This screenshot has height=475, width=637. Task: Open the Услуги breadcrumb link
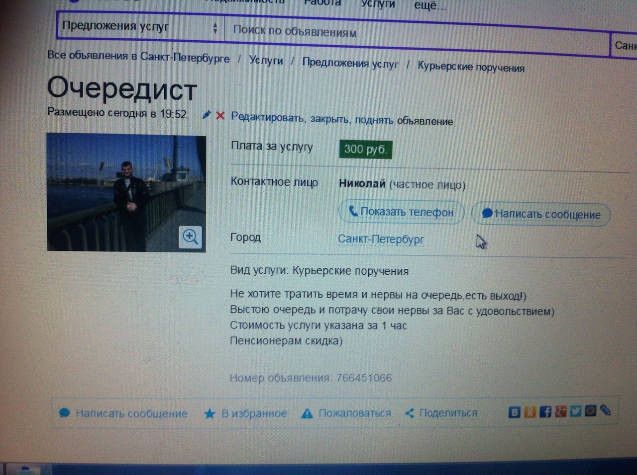coord(266,61)
